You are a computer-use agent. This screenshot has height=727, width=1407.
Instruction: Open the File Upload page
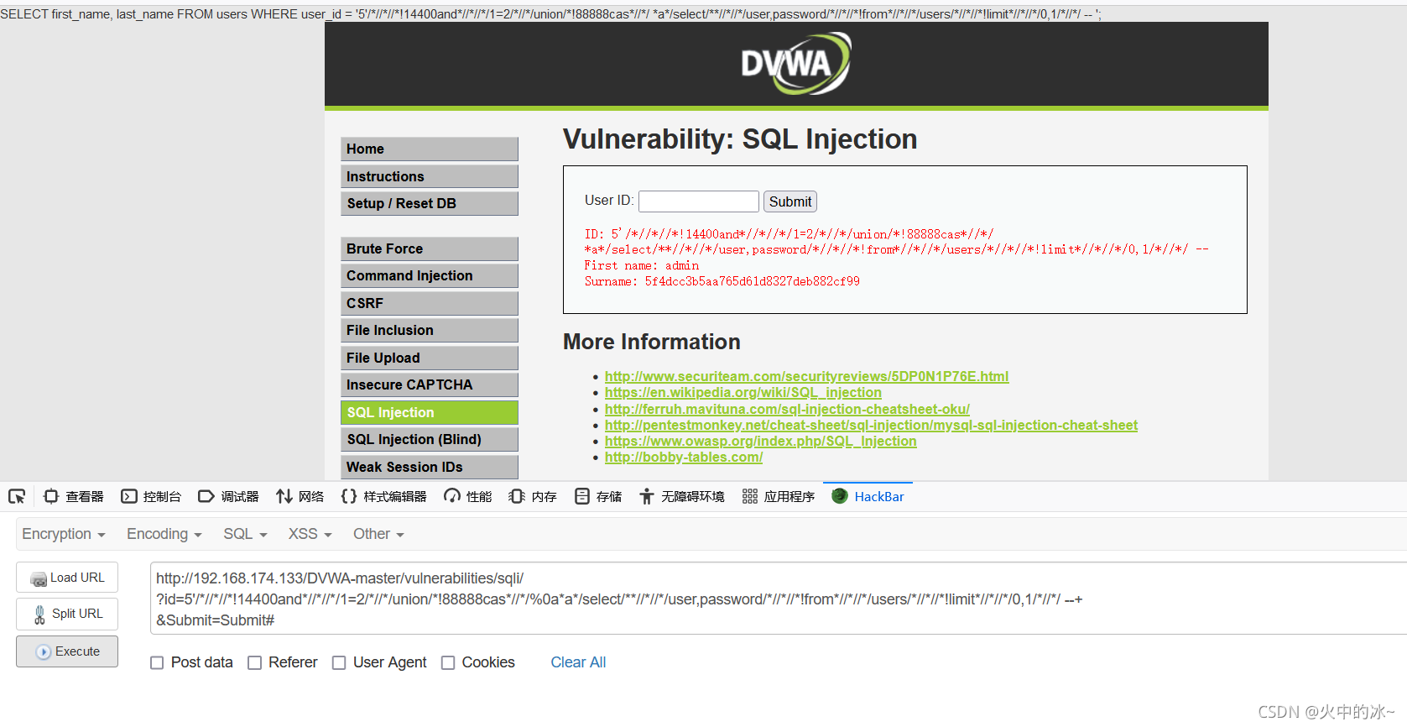pos(430,358)
